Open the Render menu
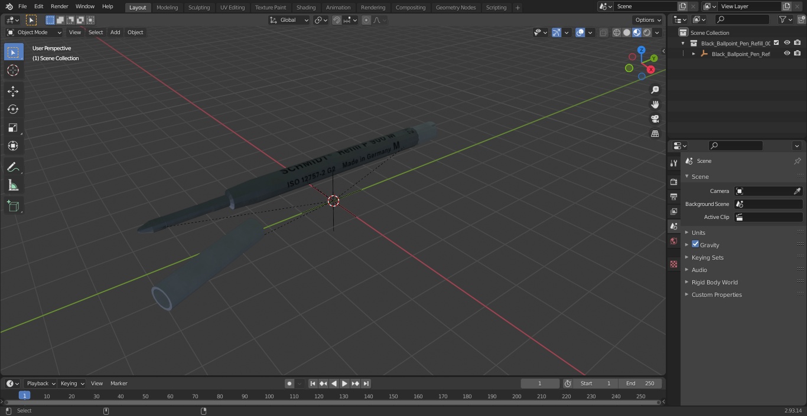Screen dimensions: 807x416 pos(59,6)
